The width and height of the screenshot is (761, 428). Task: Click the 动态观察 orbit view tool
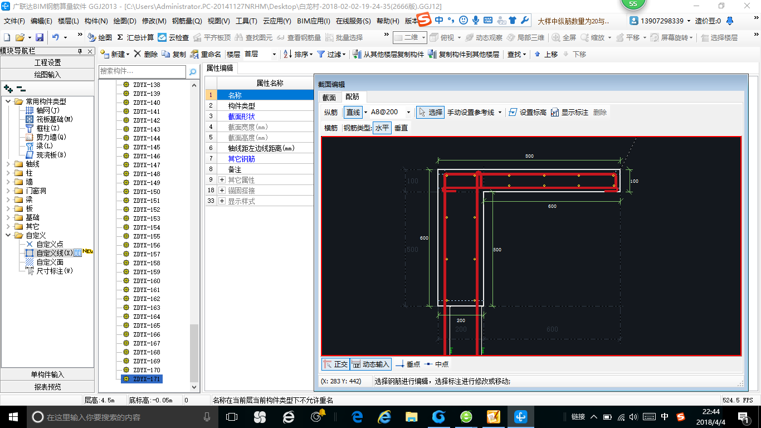[x=484, y=37]
